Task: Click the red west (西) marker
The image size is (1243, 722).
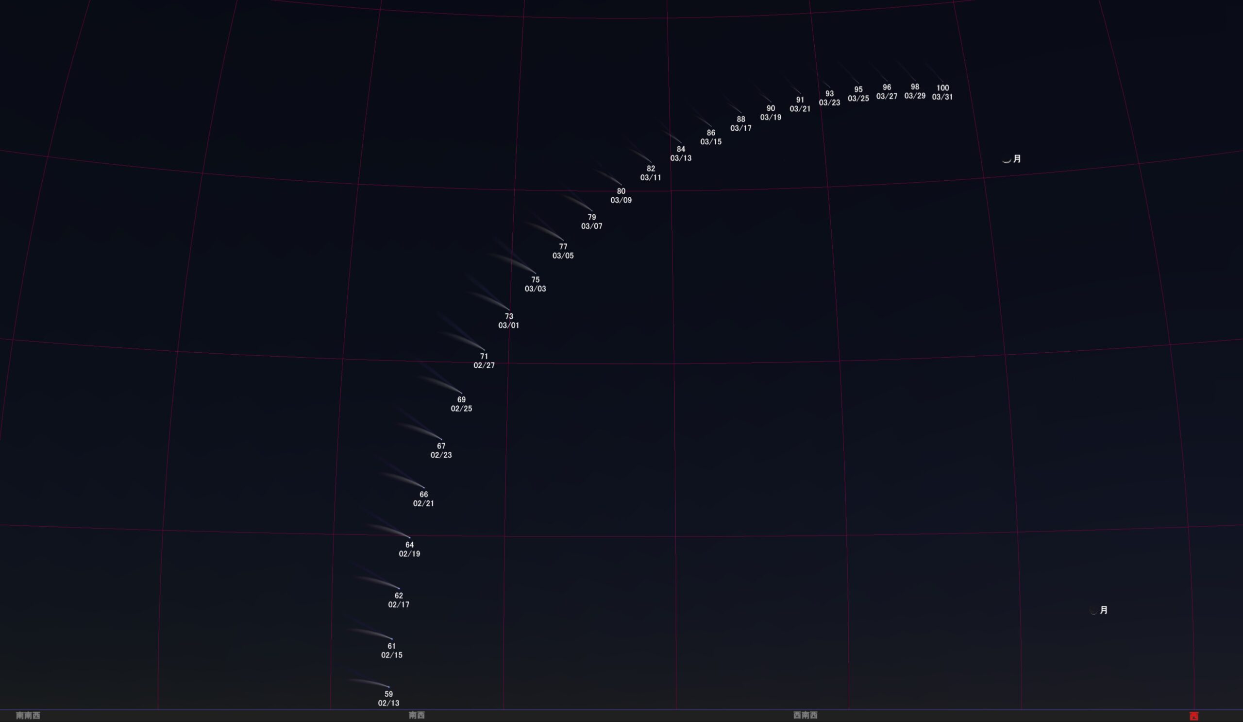Action: coord(1193,716)
